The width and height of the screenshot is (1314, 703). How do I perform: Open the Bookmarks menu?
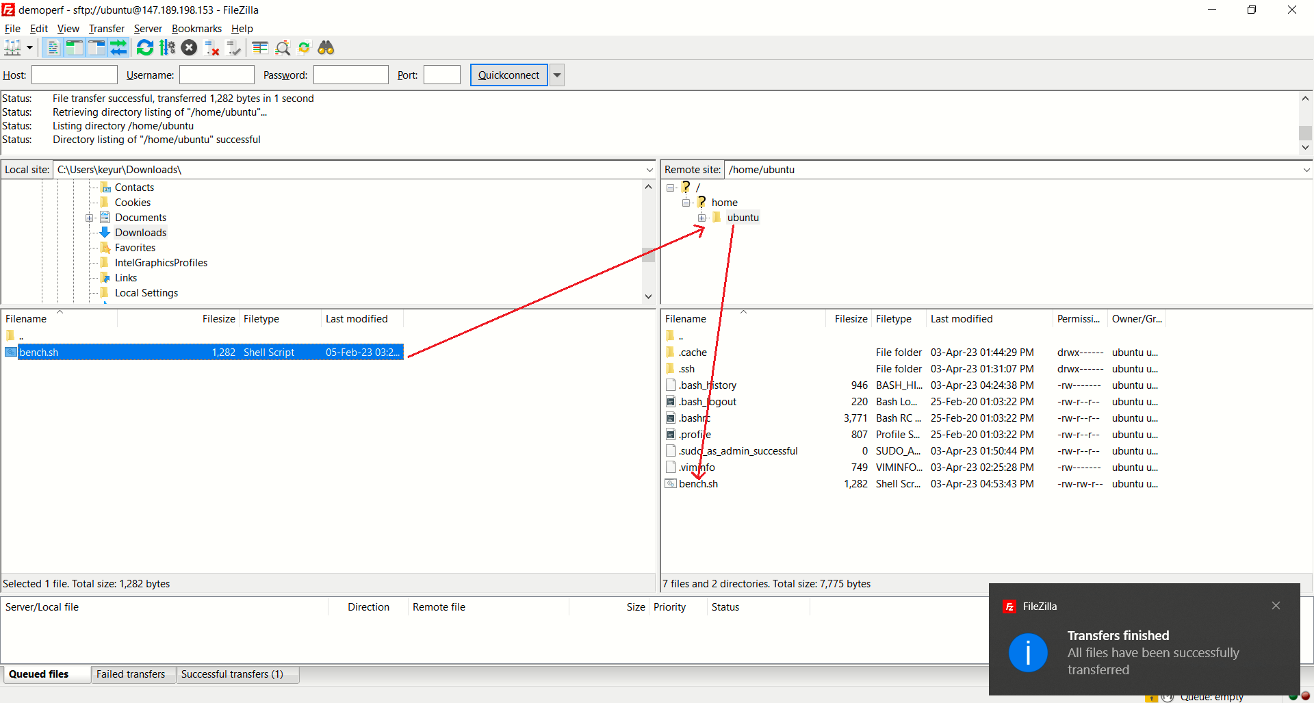point(196,29)
